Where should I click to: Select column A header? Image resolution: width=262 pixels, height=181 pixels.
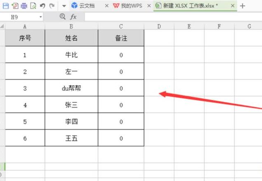[25, 26]
